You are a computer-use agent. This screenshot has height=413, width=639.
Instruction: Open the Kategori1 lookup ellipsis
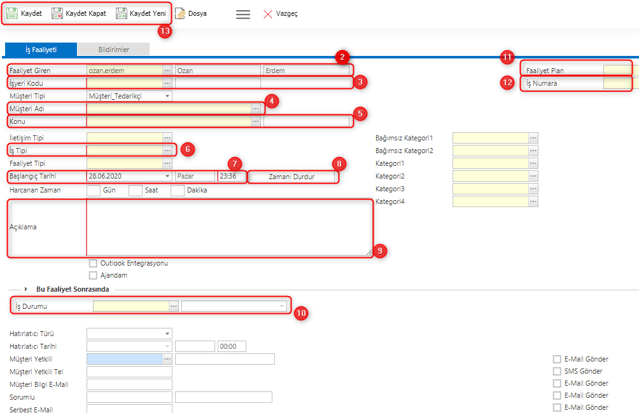click(x=532, y=162)
